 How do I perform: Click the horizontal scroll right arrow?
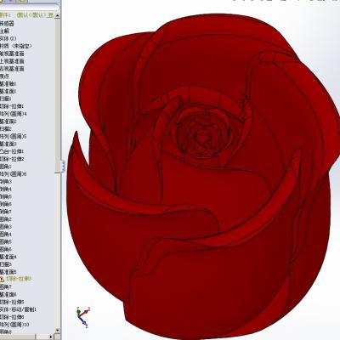click(x=51, y=337)
